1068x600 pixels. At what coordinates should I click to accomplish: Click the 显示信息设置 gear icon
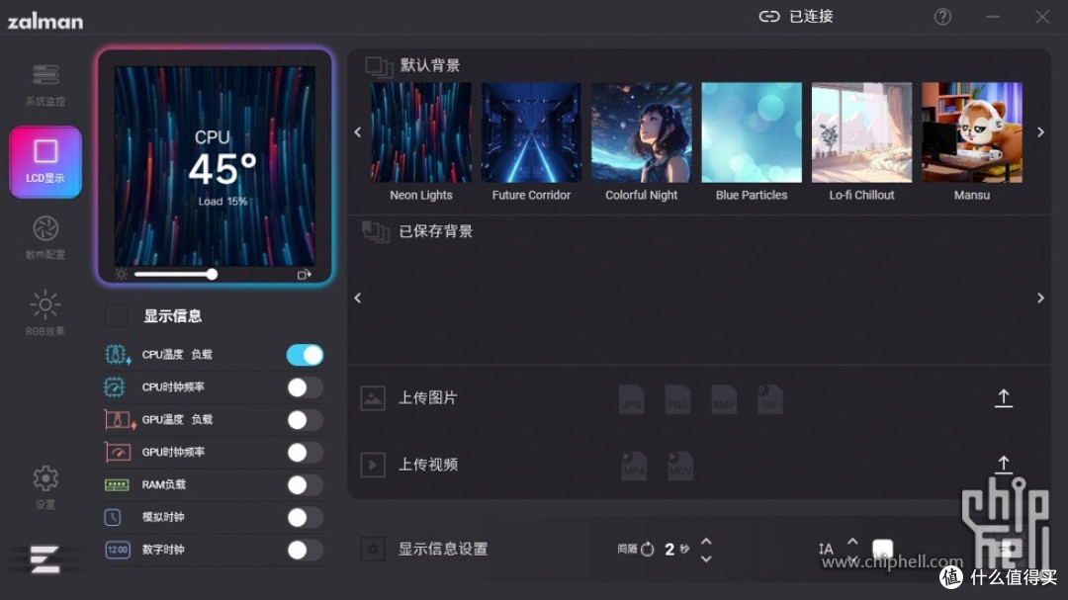coord(373,549)
